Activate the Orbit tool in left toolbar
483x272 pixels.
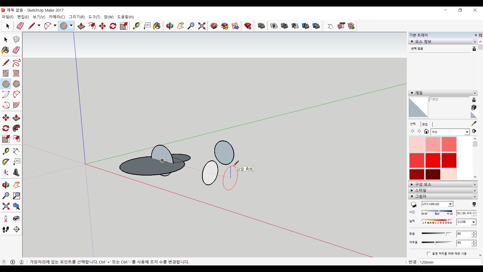click(x=6, y=185)
